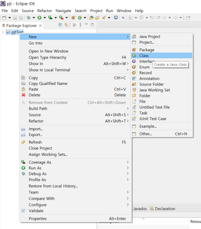Open the Window menu

click(124, 11)
